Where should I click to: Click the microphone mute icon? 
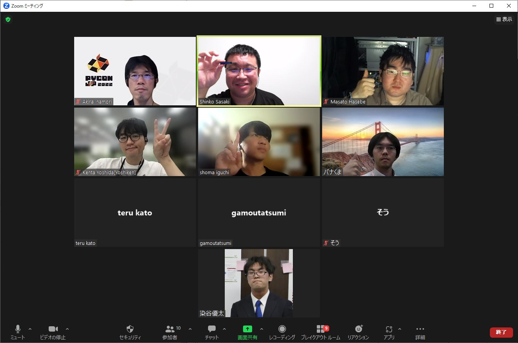[17, 329]
